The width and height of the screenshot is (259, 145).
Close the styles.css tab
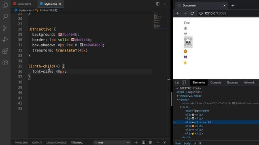pos(60,4)
